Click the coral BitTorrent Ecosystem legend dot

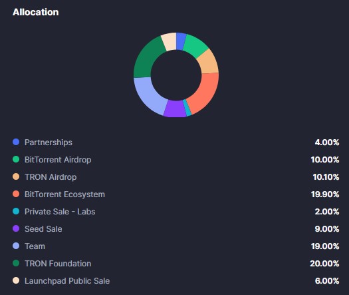pyautogui.click(x=16, y=194)
